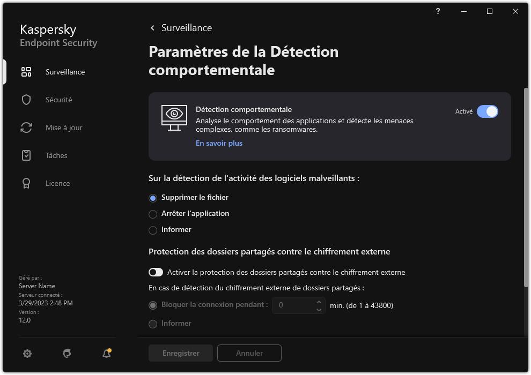
Task: Activer la protection des dossiers partagés
Action: (x=156, y=272)
